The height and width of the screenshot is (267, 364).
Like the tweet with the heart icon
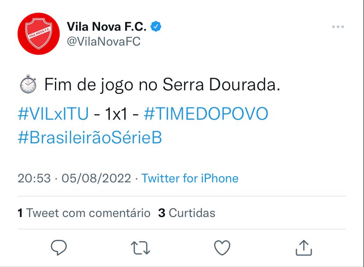222,247
